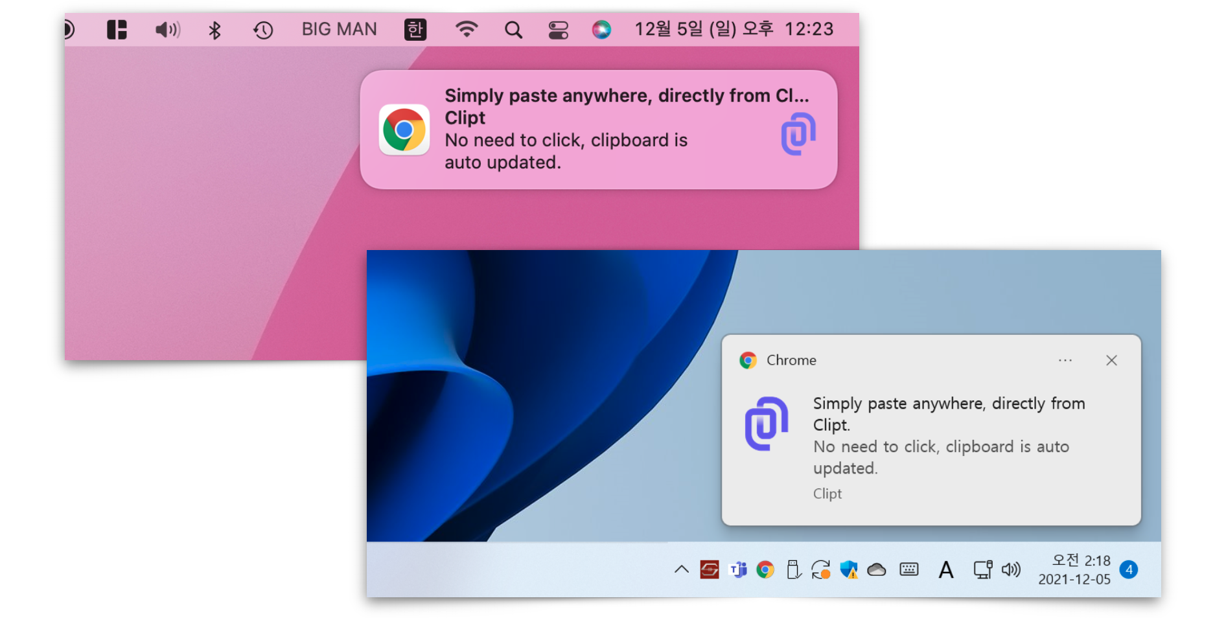
Task: Open the volume control in macOS menu bar
Action: click(x=168, y=30)
